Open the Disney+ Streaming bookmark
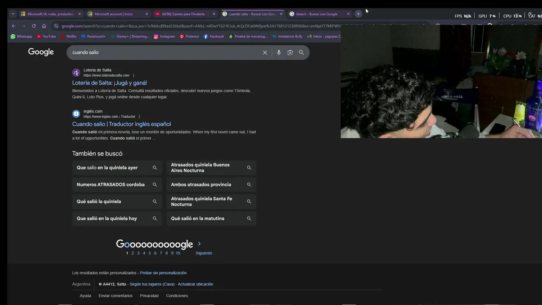 click(130, 36)
